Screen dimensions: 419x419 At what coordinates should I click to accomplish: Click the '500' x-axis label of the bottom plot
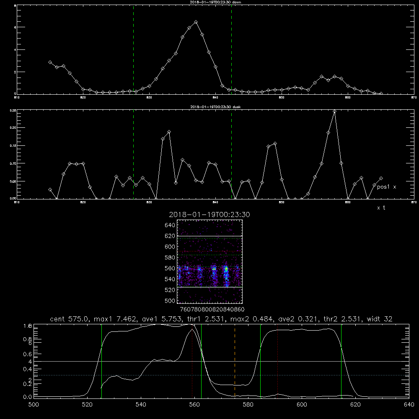click(34, 405)
